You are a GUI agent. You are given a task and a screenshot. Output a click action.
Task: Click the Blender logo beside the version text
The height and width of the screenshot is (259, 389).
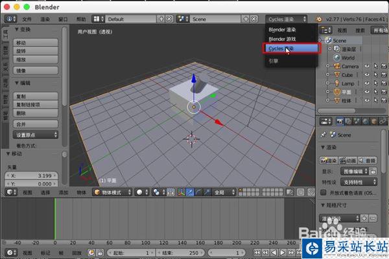[318, 19]
